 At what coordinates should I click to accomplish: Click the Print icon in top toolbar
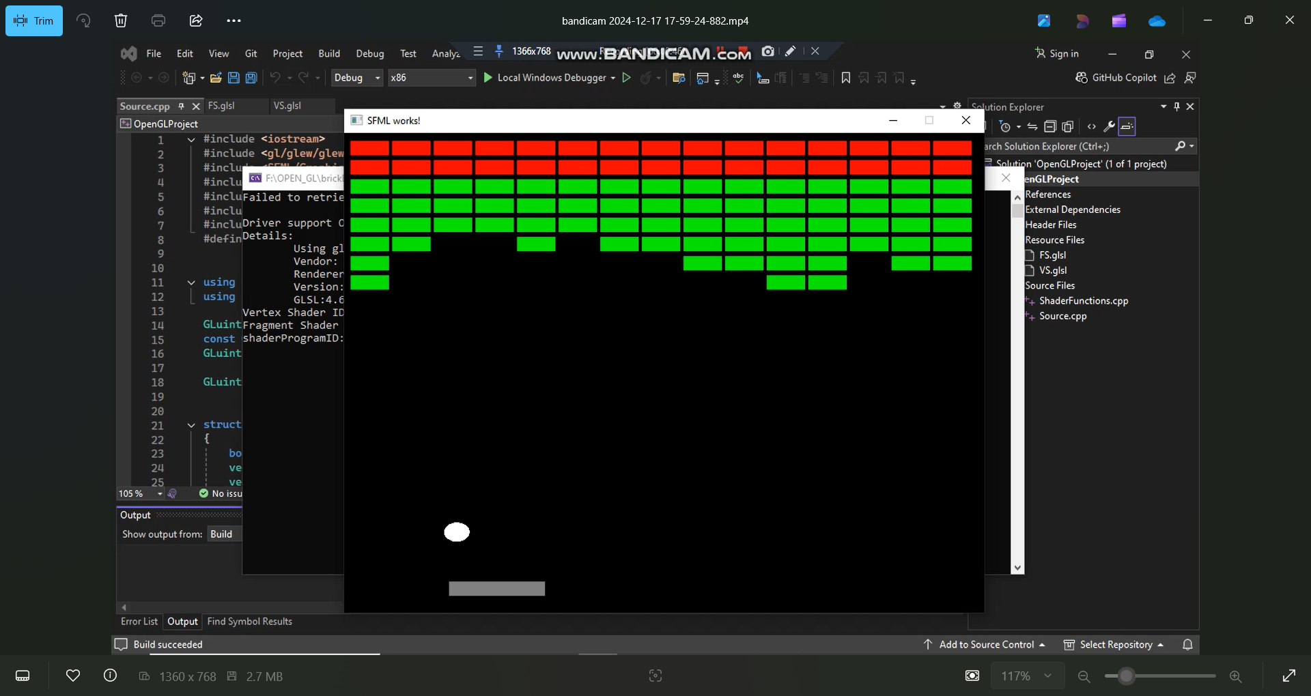158,20
